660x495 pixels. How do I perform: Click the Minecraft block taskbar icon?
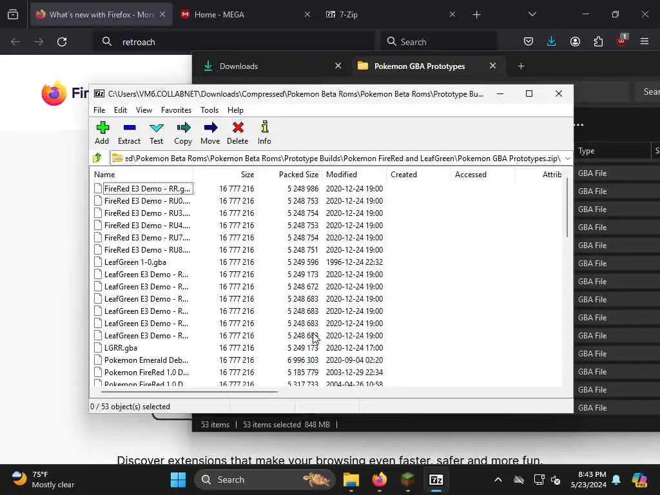407,480
